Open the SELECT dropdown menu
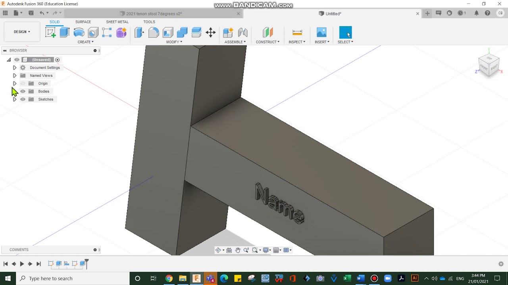Image resolution: width=508 pixels, height=285 pixels. 345,42
